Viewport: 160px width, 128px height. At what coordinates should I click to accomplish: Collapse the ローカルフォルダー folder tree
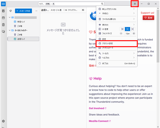pyautogui.click(x=9, y=30)
